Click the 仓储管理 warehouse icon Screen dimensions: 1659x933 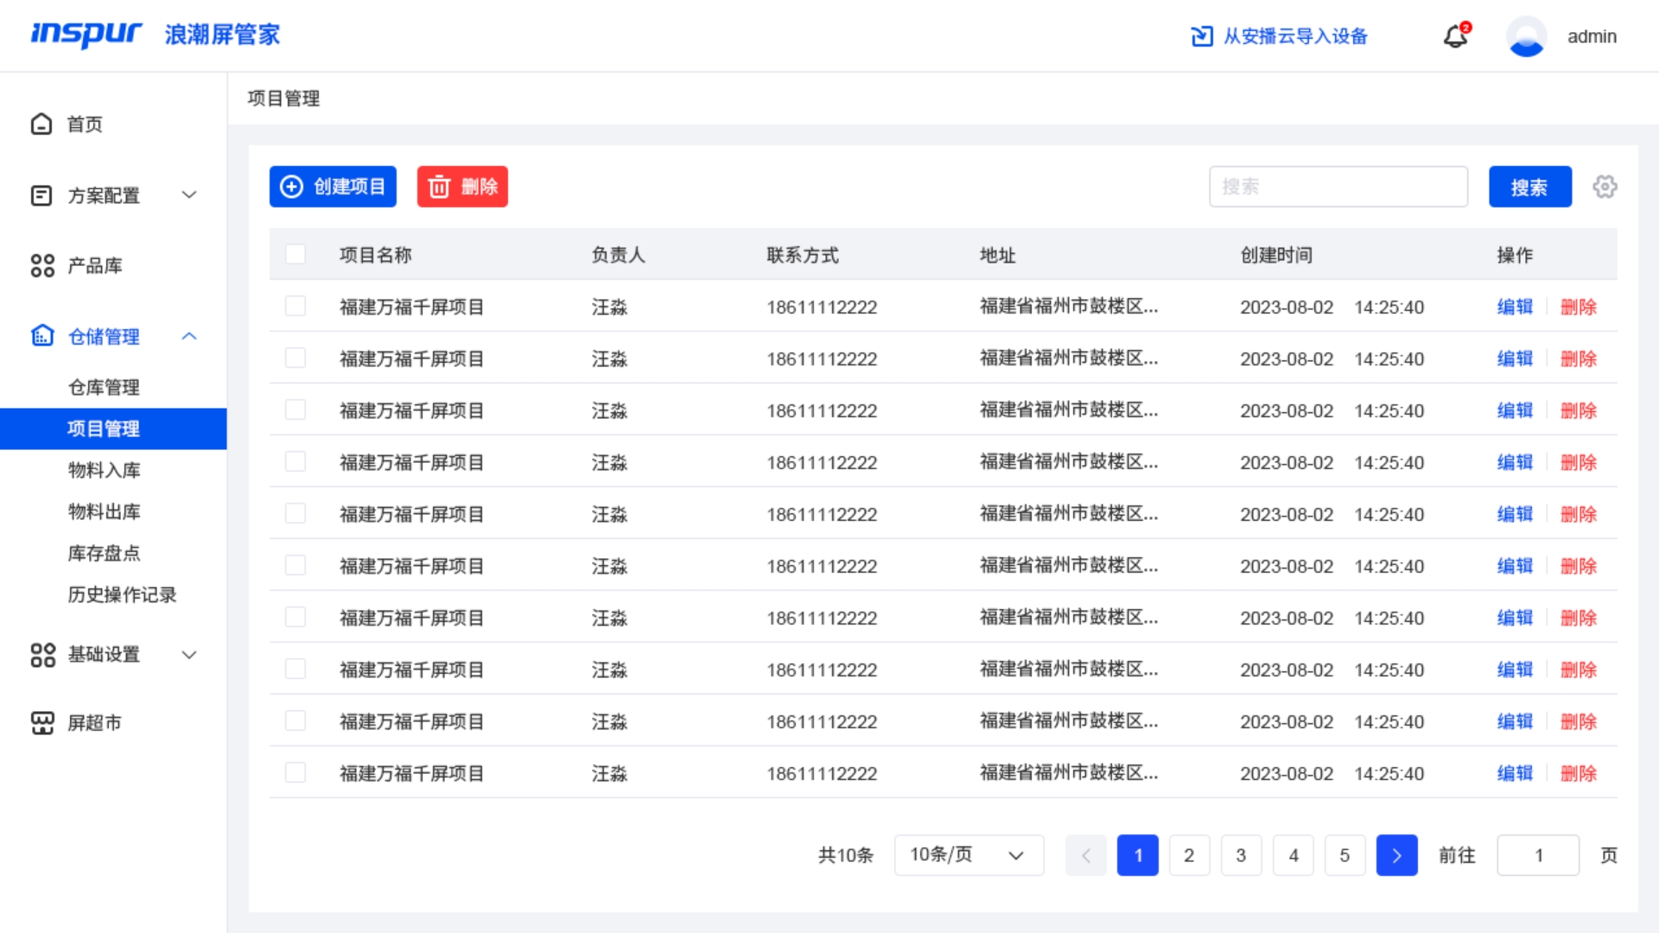pyautogui.click(x=42, y=335)
